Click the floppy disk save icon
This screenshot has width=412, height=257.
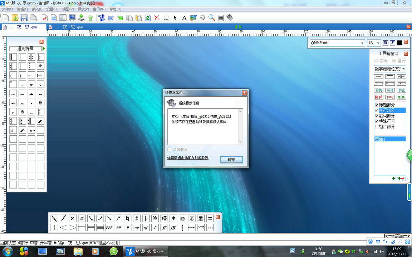24,17
